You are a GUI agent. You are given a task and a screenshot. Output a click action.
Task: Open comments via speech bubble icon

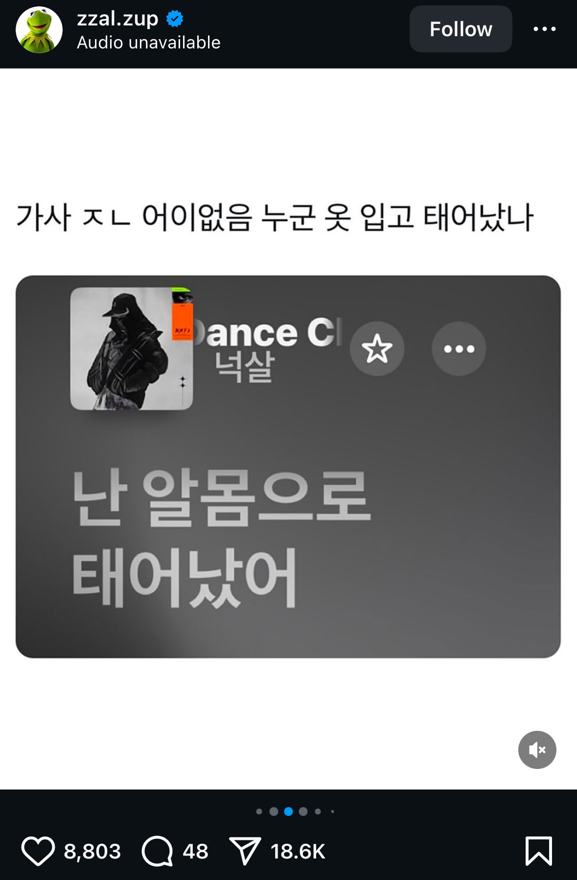coord(157,851)
